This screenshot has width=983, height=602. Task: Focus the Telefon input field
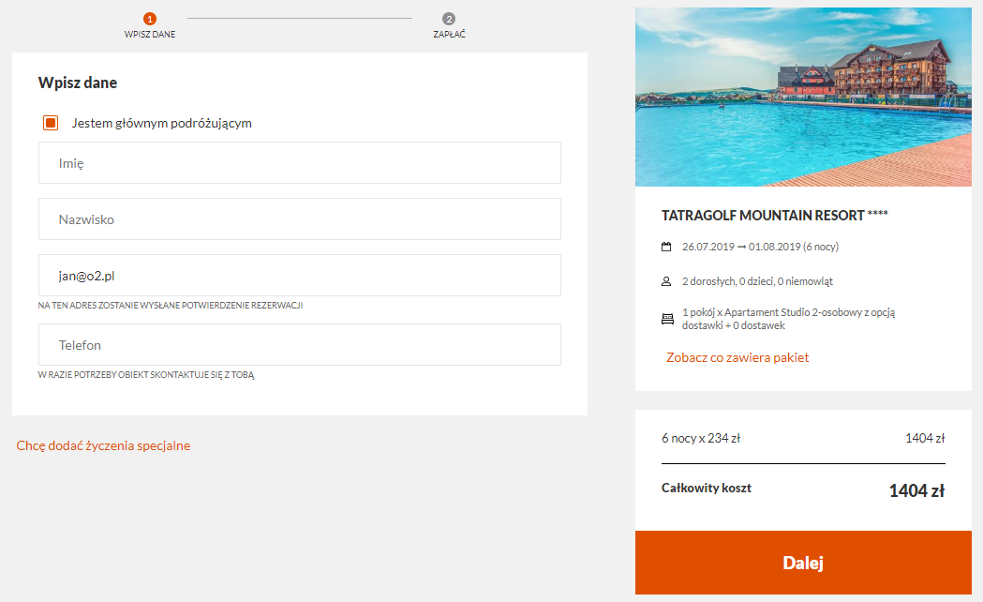coord(300,345)
